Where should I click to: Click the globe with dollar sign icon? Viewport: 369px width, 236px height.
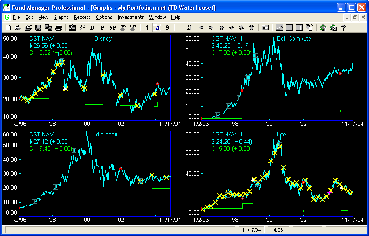[x=333, y=28]
